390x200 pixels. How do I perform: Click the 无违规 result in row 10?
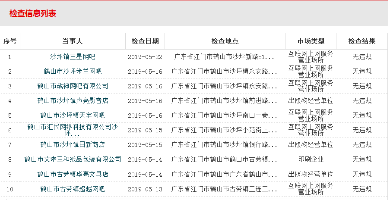361,189
